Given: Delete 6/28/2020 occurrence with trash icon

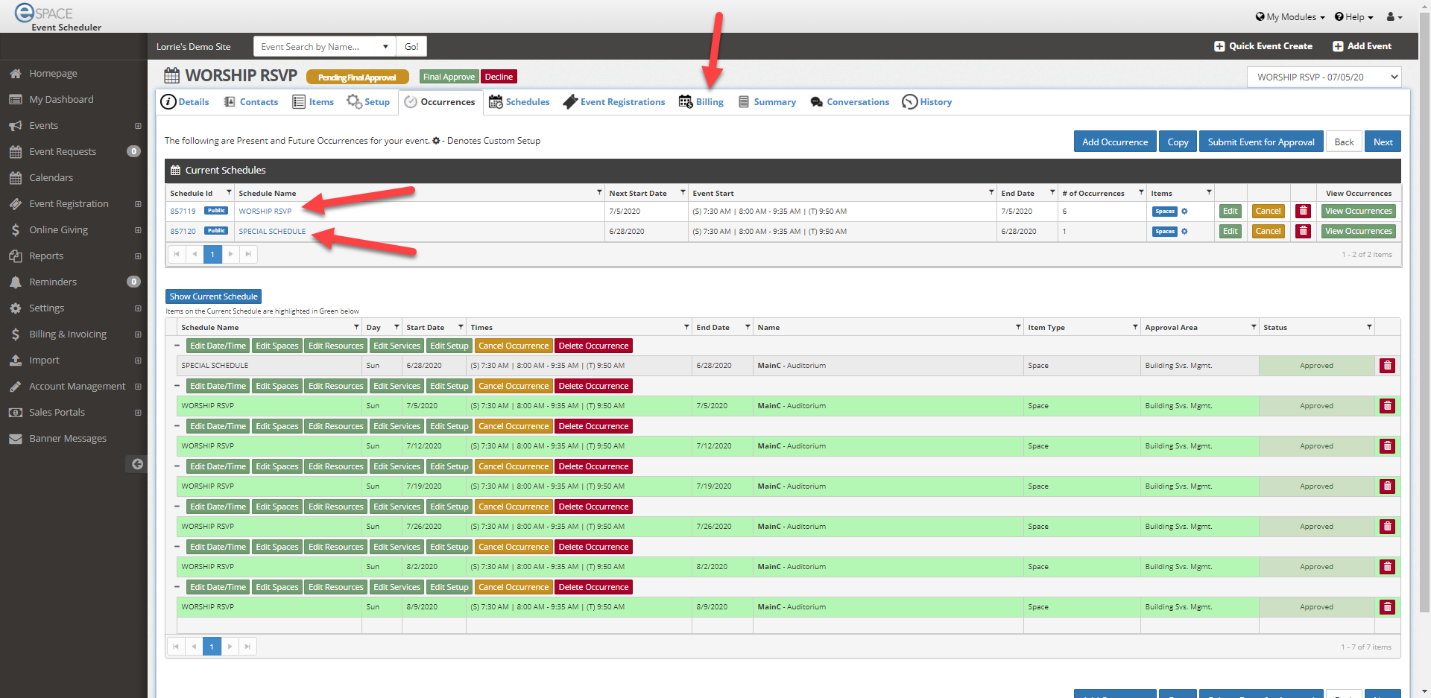Looking at the screenshot, I should pyautogui.click(x=1387, y=366).
